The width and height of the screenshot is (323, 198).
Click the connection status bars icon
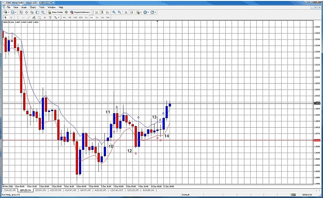[293, 194]
